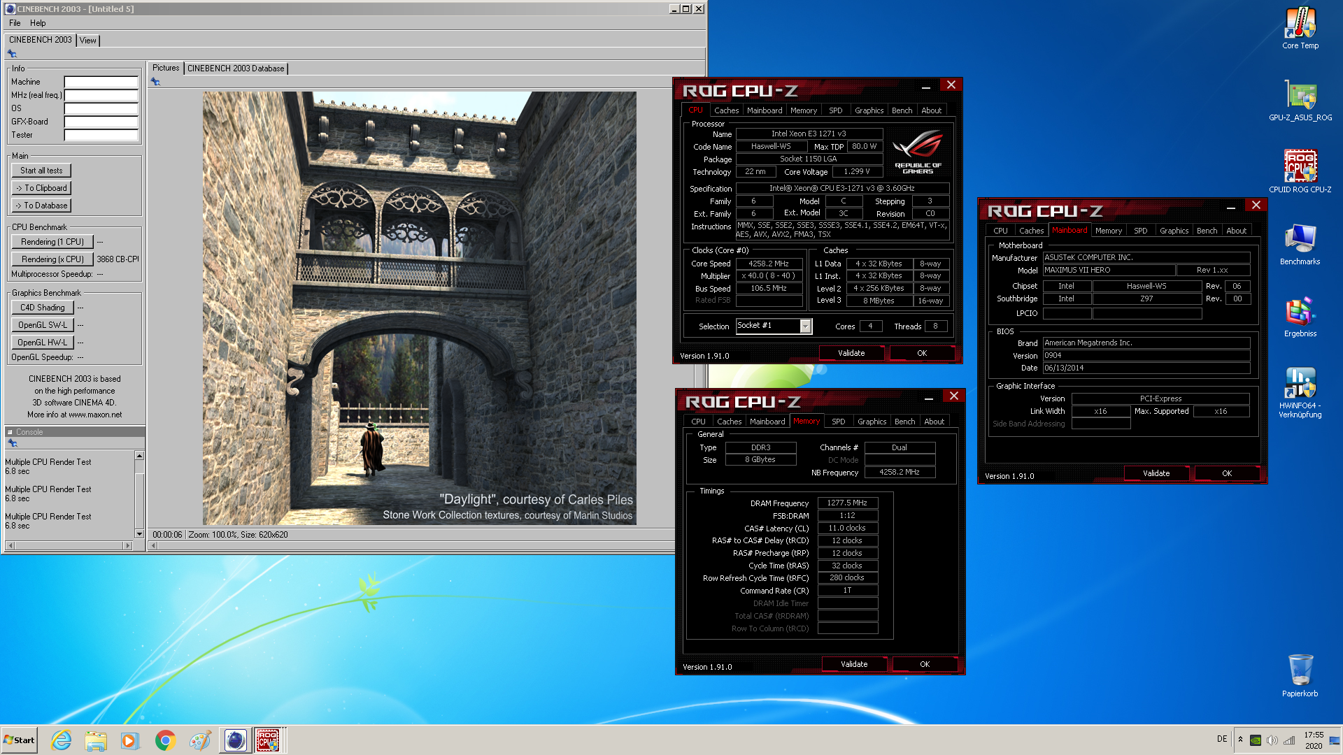Click the Machine input field

click(x=101, y=82)
